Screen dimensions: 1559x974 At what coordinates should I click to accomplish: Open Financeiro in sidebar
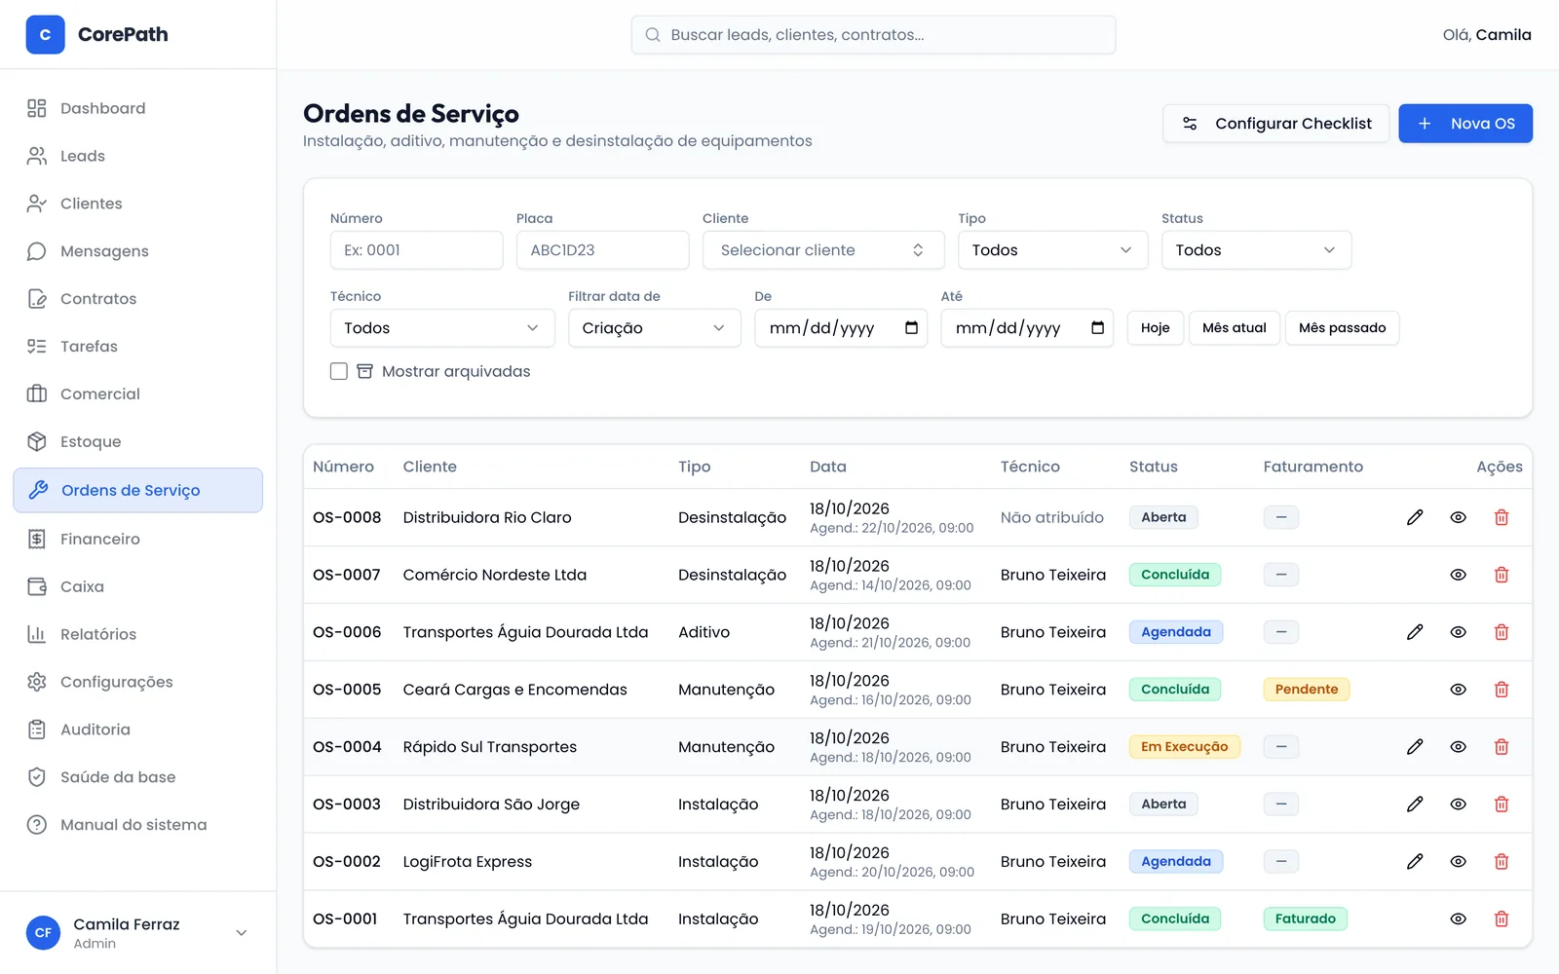(137, 539)
